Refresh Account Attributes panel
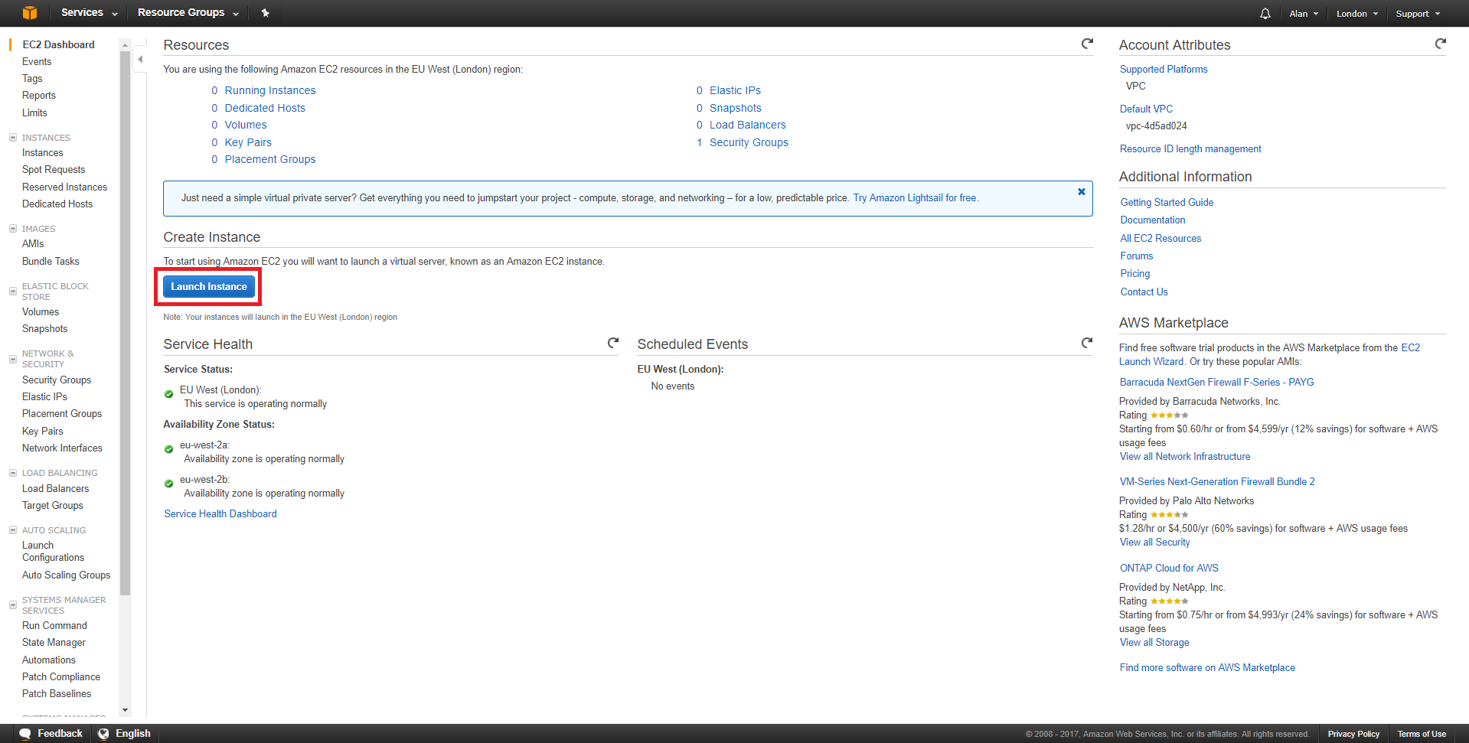This screenshot has height=743, width=1469. tap(1441, 44)
